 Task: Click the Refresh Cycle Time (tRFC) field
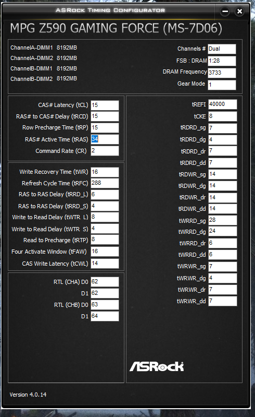click(105, 183)
